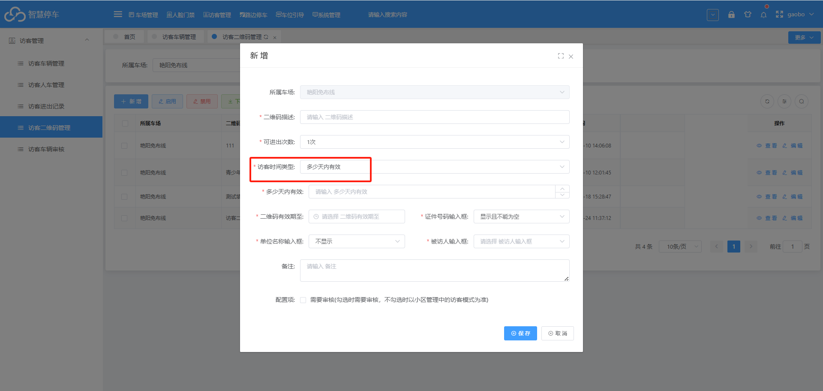
Task: Click the 更多 button
Action: tap(804, 37)
